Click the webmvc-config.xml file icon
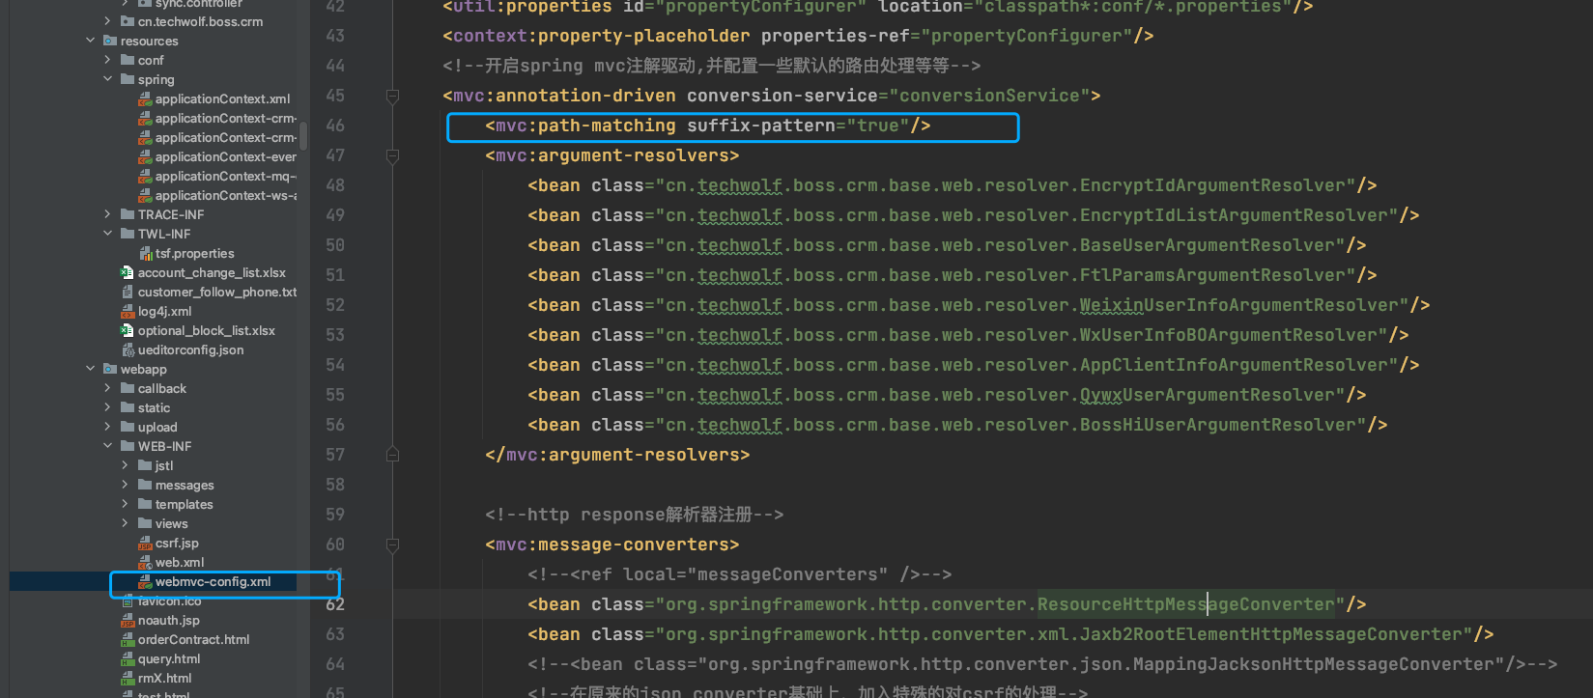The image size is (1593, 698). tap(145, 582)
